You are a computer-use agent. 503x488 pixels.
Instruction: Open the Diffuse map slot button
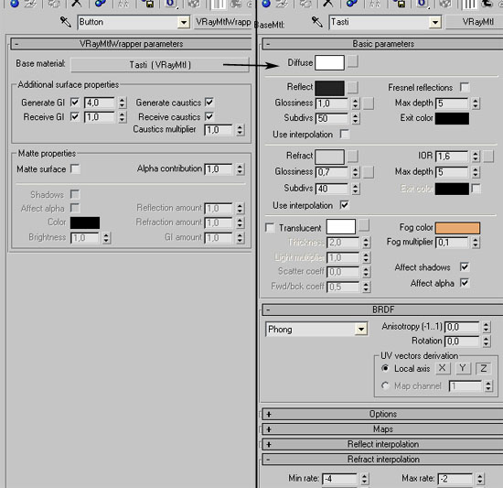click(x=353, y=61)
